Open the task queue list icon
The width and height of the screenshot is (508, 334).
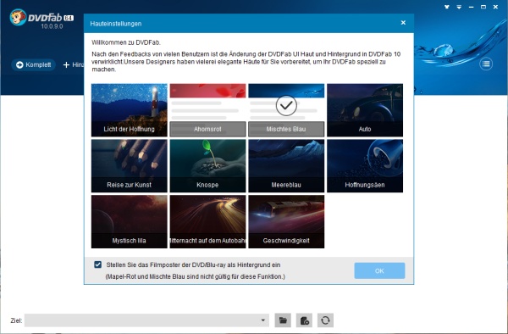click(486, 64)
